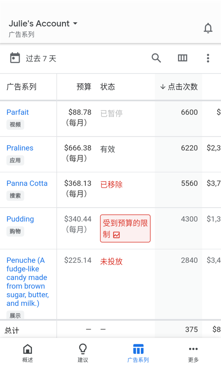This screenshot has height=368, width=221.
Task: Open the Parfait campaign
Action: click(x=18, y=112)
